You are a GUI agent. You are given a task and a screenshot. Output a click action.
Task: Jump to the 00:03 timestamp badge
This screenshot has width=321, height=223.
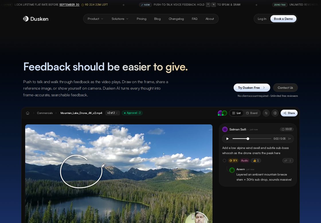(x=287, y=129)
